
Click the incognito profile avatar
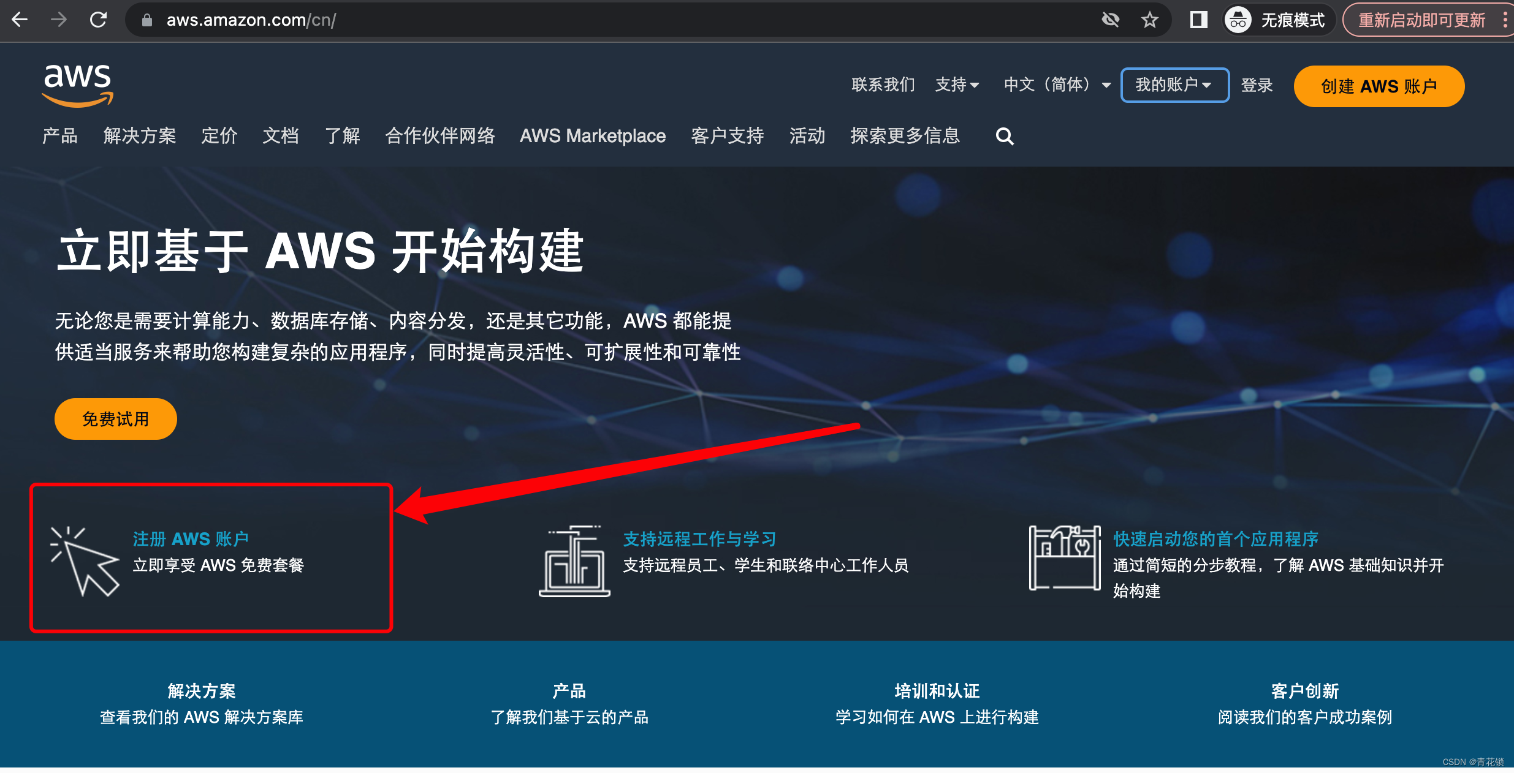point(1238,19)
